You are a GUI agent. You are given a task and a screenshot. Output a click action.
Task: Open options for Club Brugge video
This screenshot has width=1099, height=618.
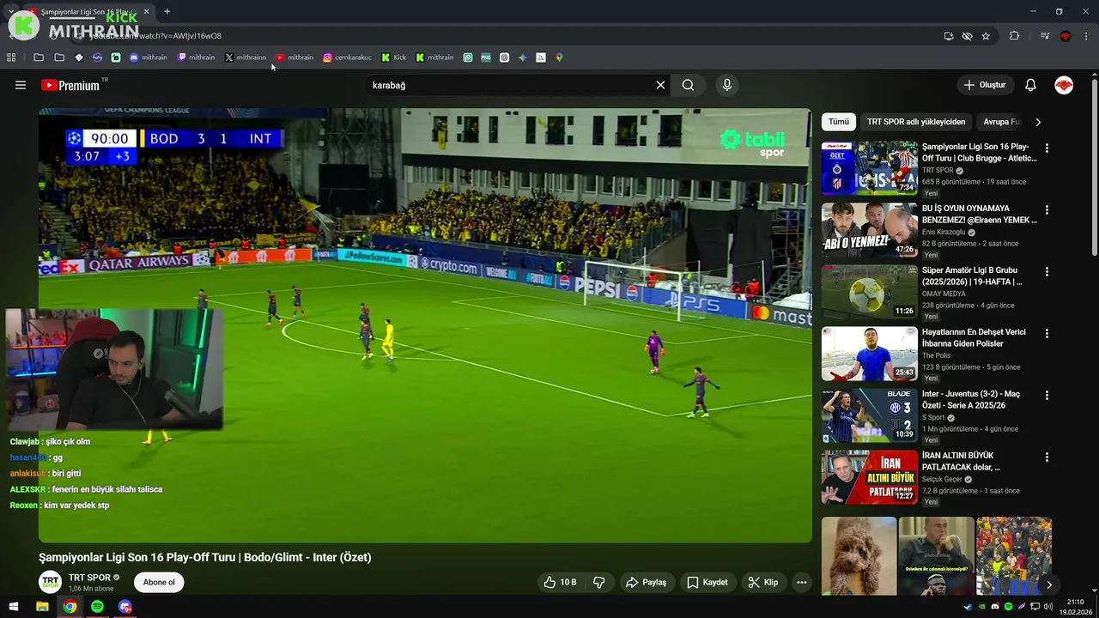point(1046,148)
